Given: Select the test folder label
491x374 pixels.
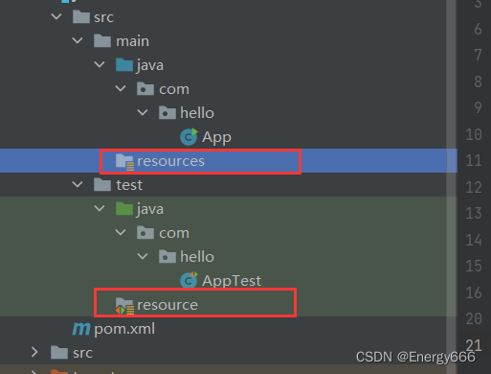Looking at the screenshot, I should tap(129, 185).
